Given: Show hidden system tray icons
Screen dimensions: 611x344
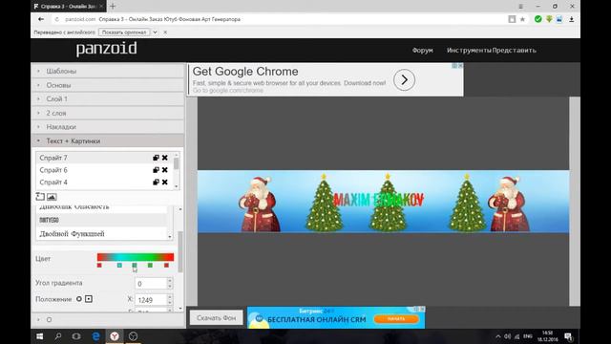Looking at the screenshot, I should pyautogui.click(x=498, y=336).
